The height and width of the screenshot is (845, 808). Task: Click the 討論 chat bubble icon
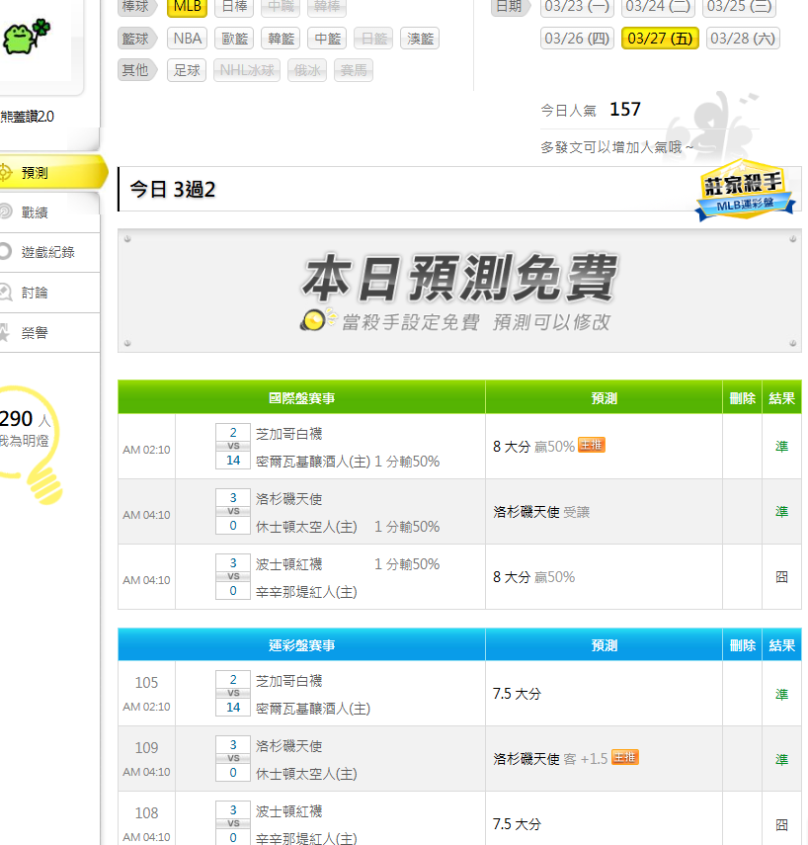[x=5, y=293]
